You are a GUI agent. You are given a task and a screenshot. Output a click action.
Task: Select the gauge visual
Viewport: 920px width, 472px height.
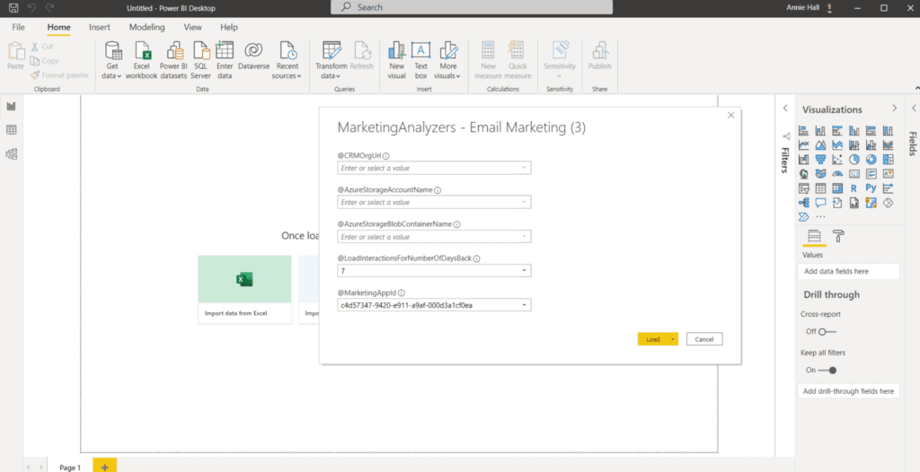click(x=837, y=174)
